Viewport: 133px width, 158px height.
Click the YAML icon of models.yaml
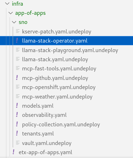point(17,106)
